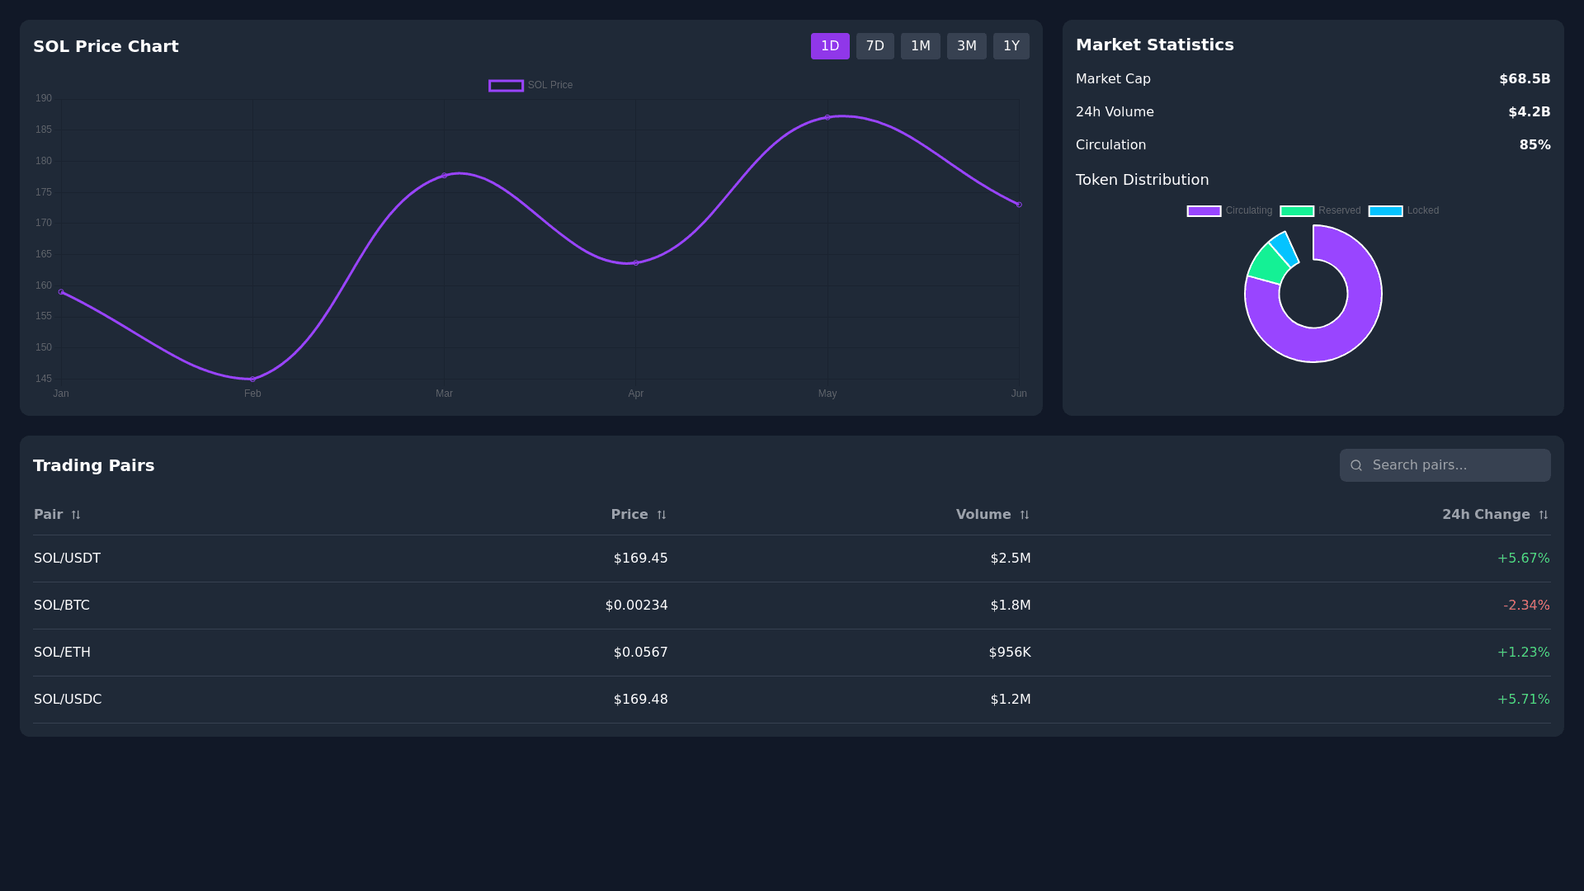This screenshot has width=1584, height=891.
Task: Toggle the SOL Price legend box
Action: click(506, 86)
